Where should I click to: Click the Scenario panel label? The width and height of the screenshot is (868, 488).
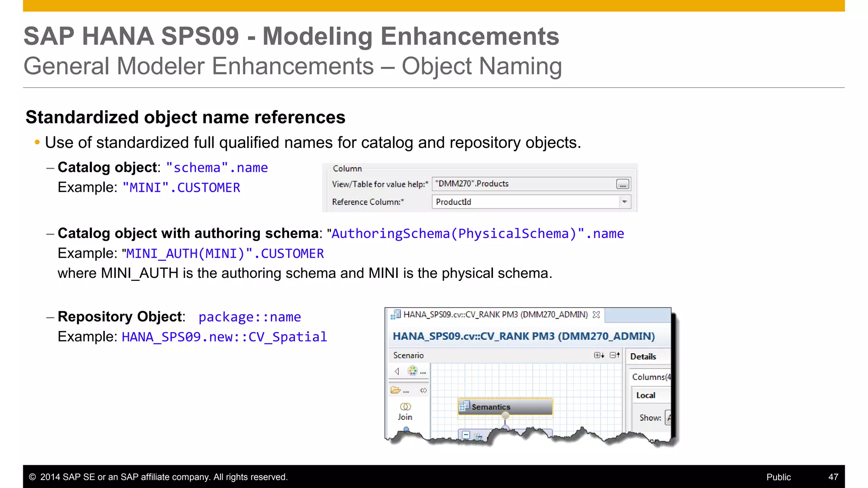pos(408,355)
